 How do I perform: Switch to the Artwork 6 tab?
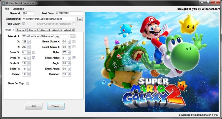69,30
